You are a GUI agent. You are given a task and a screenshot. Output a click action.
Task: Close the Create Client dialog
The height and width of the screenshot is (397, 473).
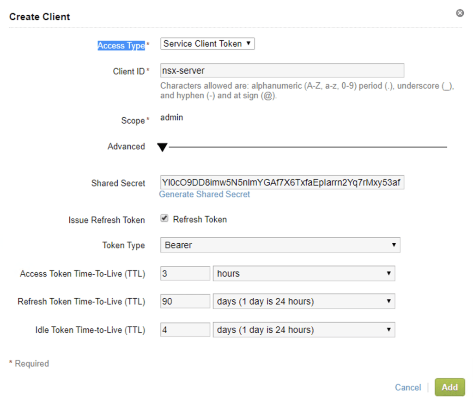tap(460, 13)
